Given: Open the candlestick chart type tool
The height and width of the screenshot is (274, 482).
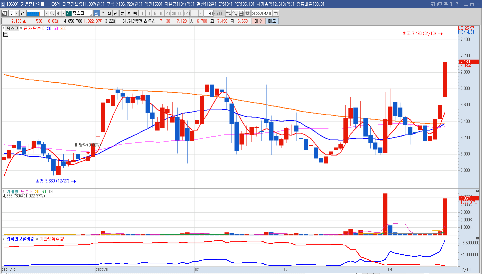Looking at the screenshot, I should (228, 13).
